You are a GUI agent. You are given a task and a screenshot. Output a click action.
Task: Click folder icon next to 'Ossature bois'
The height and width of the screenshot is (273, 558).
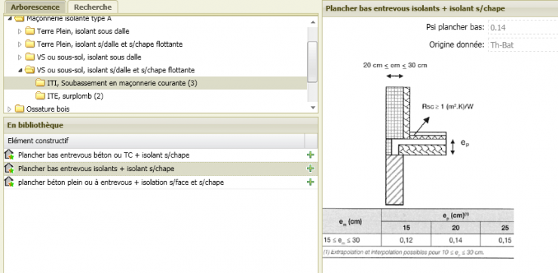click(x=20, y=109)
